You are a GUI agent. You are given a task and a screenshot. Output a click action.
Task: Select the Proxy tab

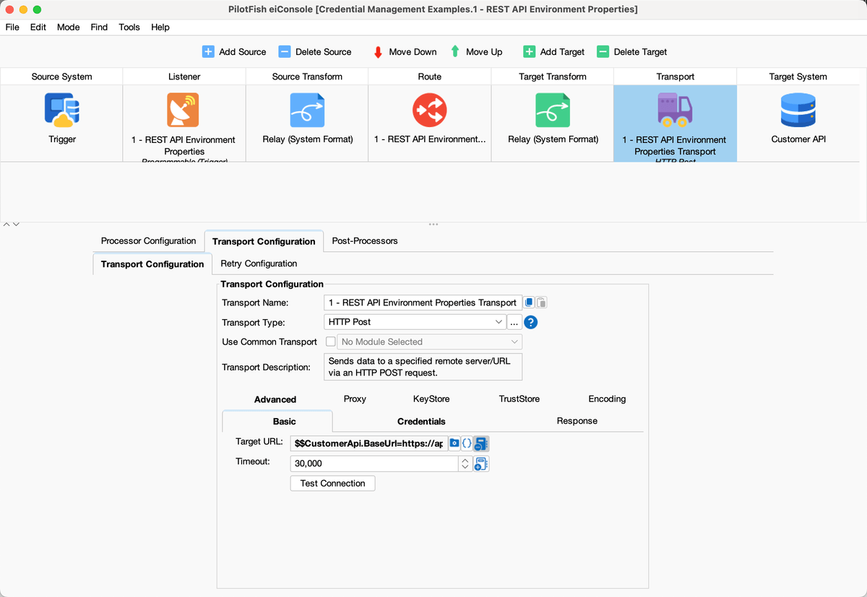(355, 398)
